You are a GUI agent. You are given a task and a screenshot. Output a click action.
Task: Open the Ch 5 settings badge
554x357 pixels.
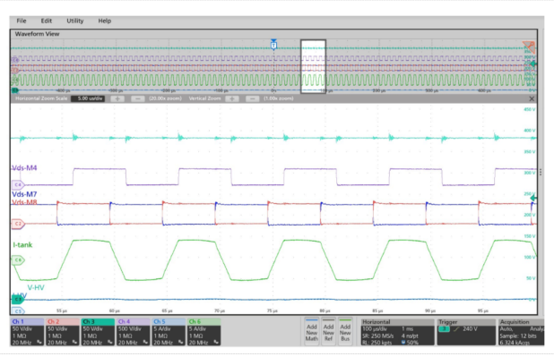pyautogui.click(x=169, y=332)
